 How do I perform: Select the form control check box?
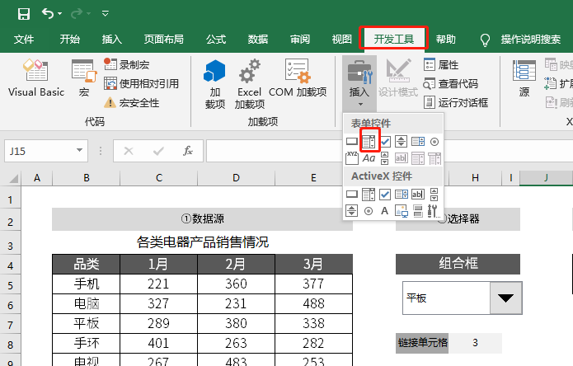[385, 142]
